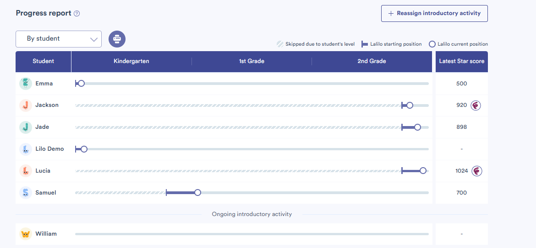The height and width of the screenshot is (248, 536).
Task: Click the Lalilo starting position legend icon
Action: tap(365, 44)
